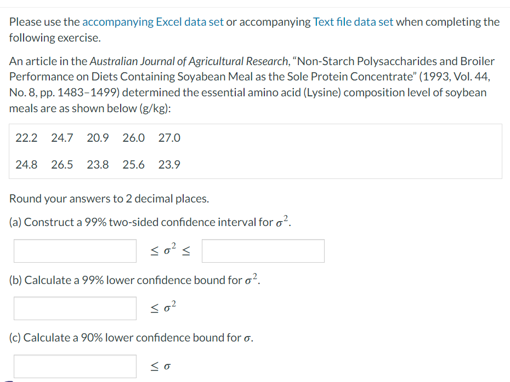
Task: Click the data value 23.8
Action: coord(98,165)
